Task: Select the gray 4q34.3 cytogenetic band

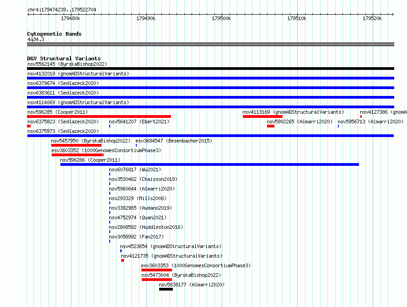Action: coord(210,44)
